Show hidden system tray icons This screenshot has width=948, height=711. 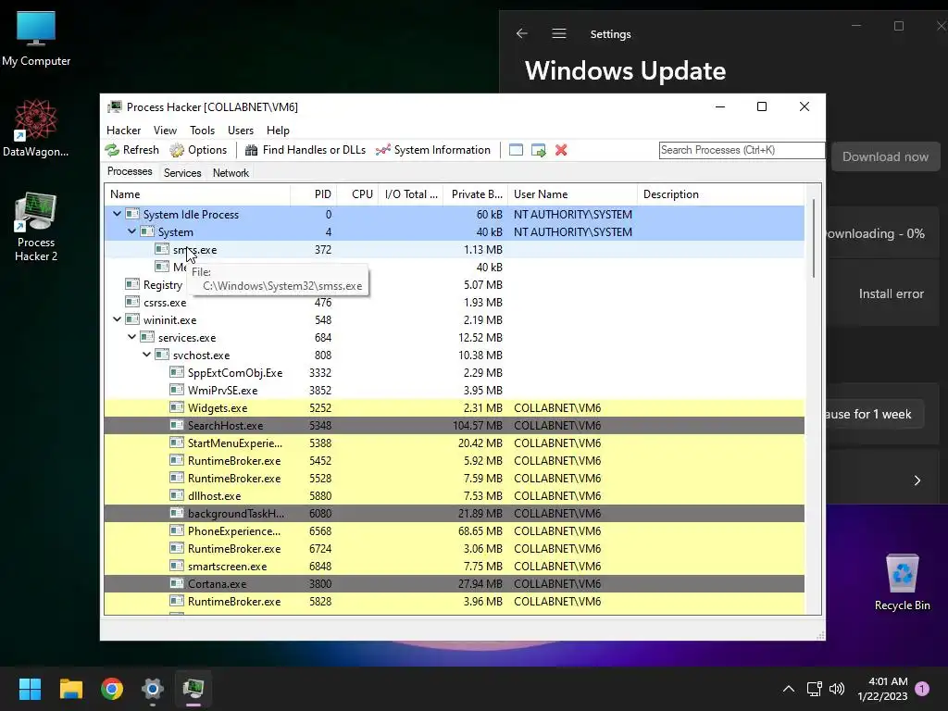789,689
